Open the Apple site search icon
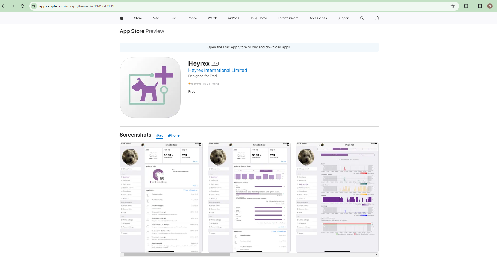Screen dimensions: 497x257 coord(362,18)
